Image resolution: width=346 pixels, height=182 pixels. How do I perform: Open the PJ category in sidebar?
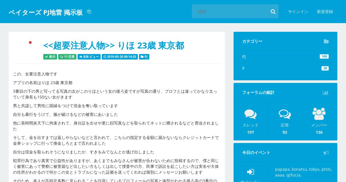pyautogui.click(x=244, y=57)
